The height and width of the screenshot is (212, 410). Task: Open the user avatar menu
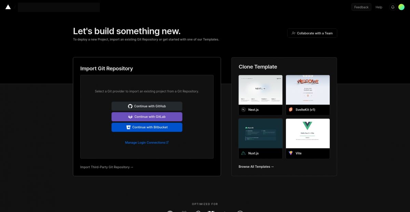point(401,7)
